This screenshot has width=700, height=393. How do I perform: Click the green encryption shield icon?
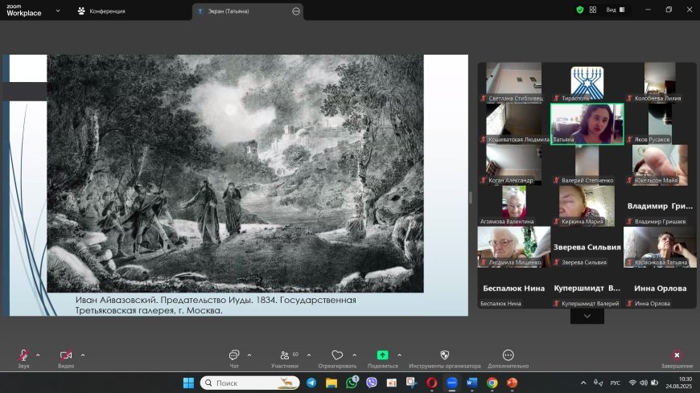pyautogui.click(x=580, y=10)
